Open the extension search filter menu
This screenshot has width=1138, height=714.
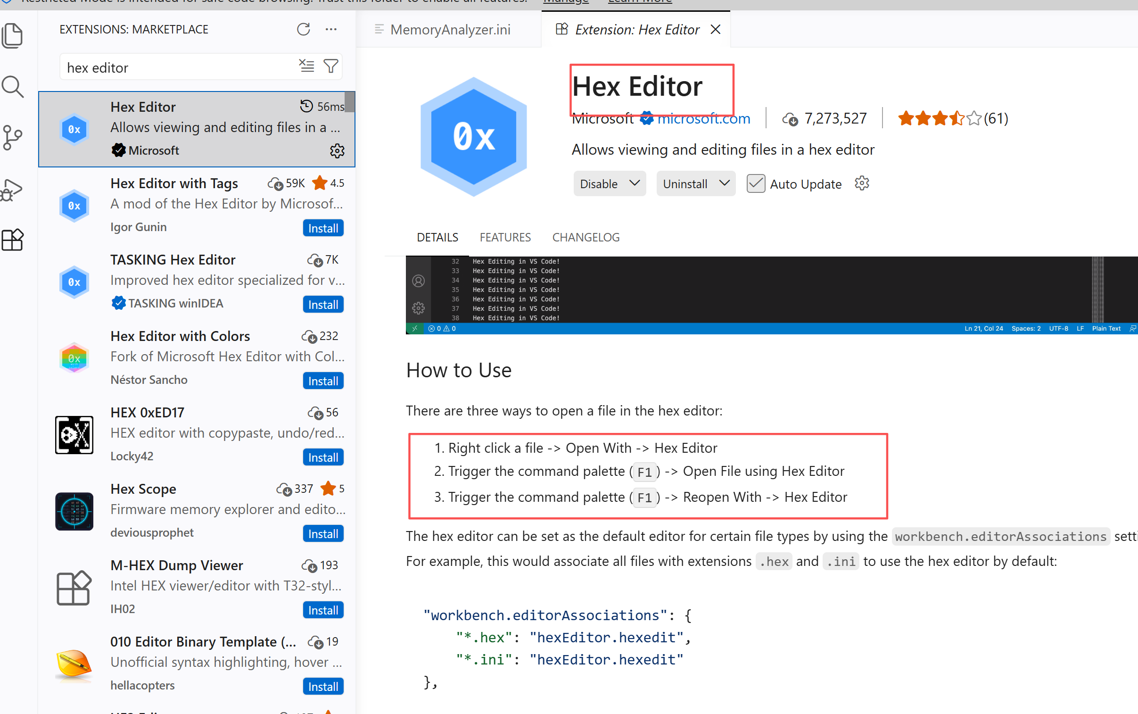(331, 66)
